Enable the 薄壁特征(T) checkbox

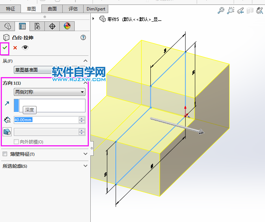pyautogui.click(x=5, y=154)
